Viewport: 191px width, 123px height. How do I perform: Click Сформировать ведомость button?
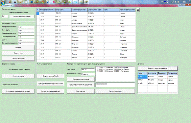pos(81,79)
